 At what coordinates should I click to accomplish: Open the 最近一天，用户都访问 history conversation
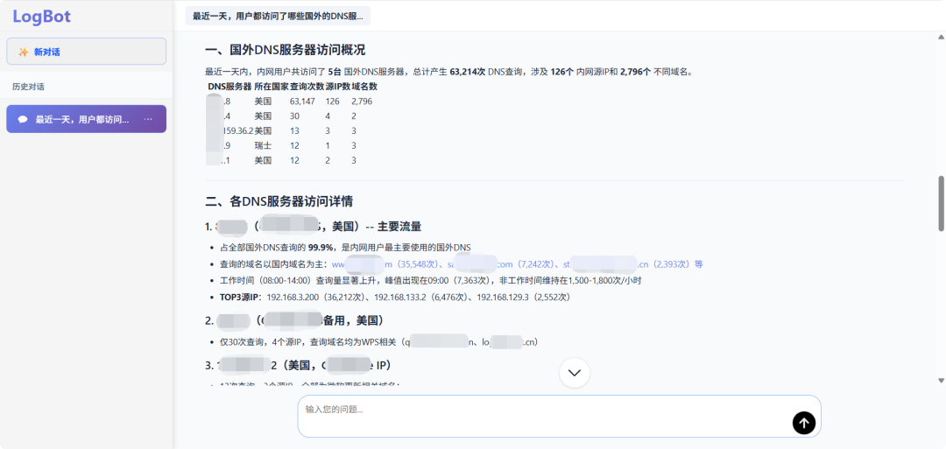pyautogui.click(x=86, y=119)
